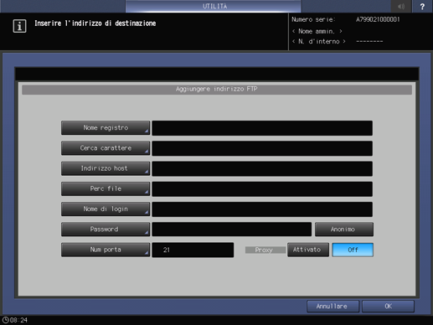This screenshot has height=325, width=433.
Task: Open the Nome registro entry button
Action: [x=106, y=128]
